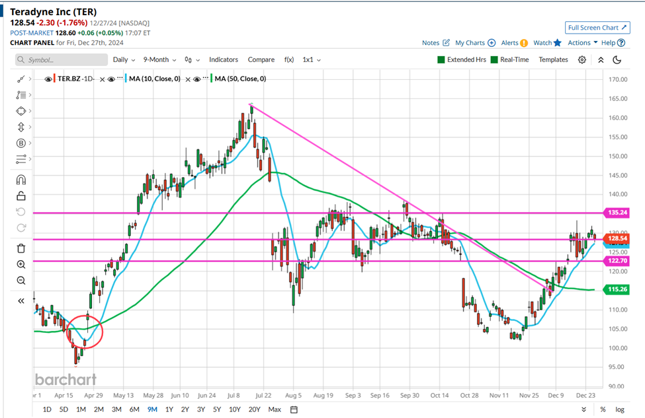Click the Full Screen Chart button

click(x=597, y=28)
